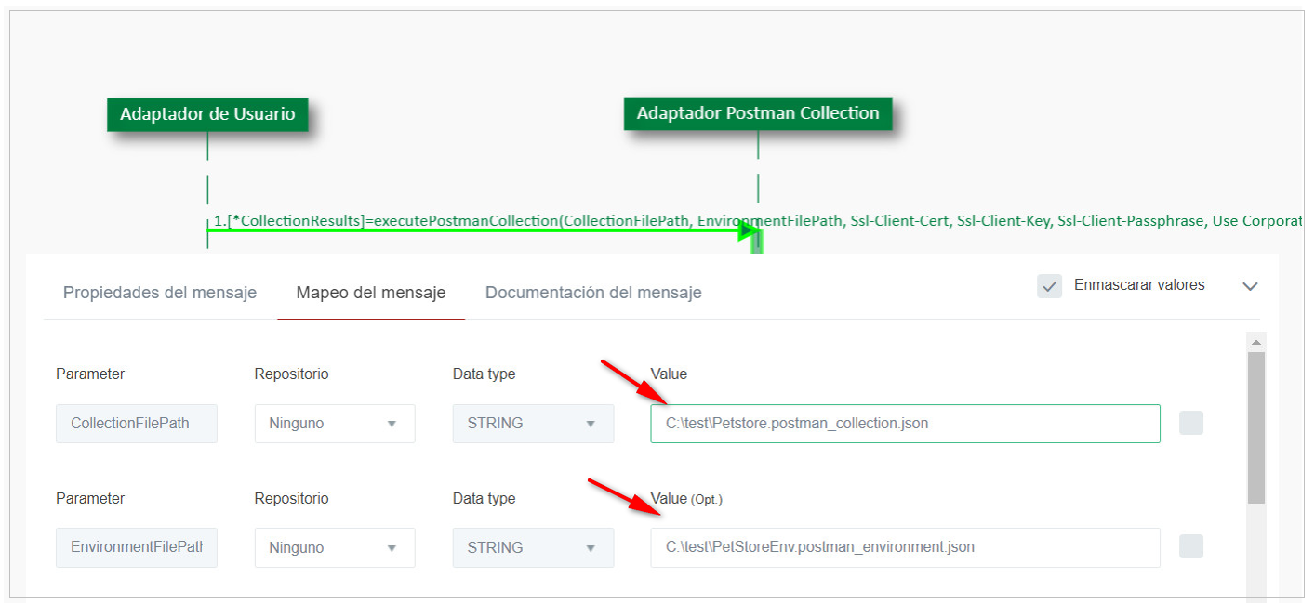Click the Petstore.postman_collection.json value field
1315x603 pixels.
[905, 424]
